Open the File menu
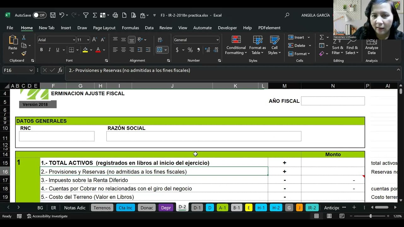The height and width of the screenshot is (227, 404). (x=10, y=28)
